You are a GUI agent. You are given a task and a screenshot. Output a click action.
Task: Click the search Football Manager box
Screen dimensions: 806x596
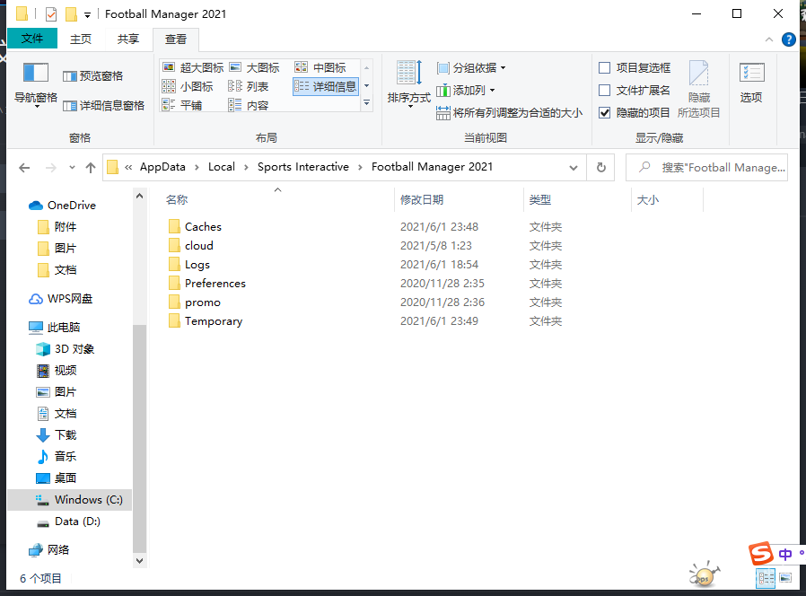click(x=706, y=168)
